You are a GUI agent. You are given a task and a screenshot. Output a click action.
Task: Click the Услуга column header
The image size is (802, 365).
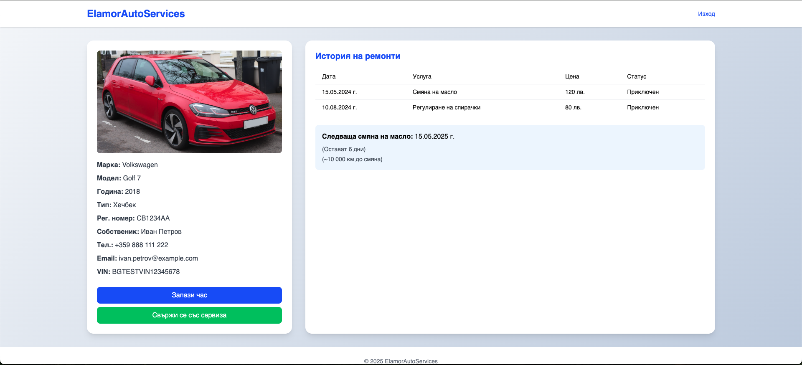point(422,76)
